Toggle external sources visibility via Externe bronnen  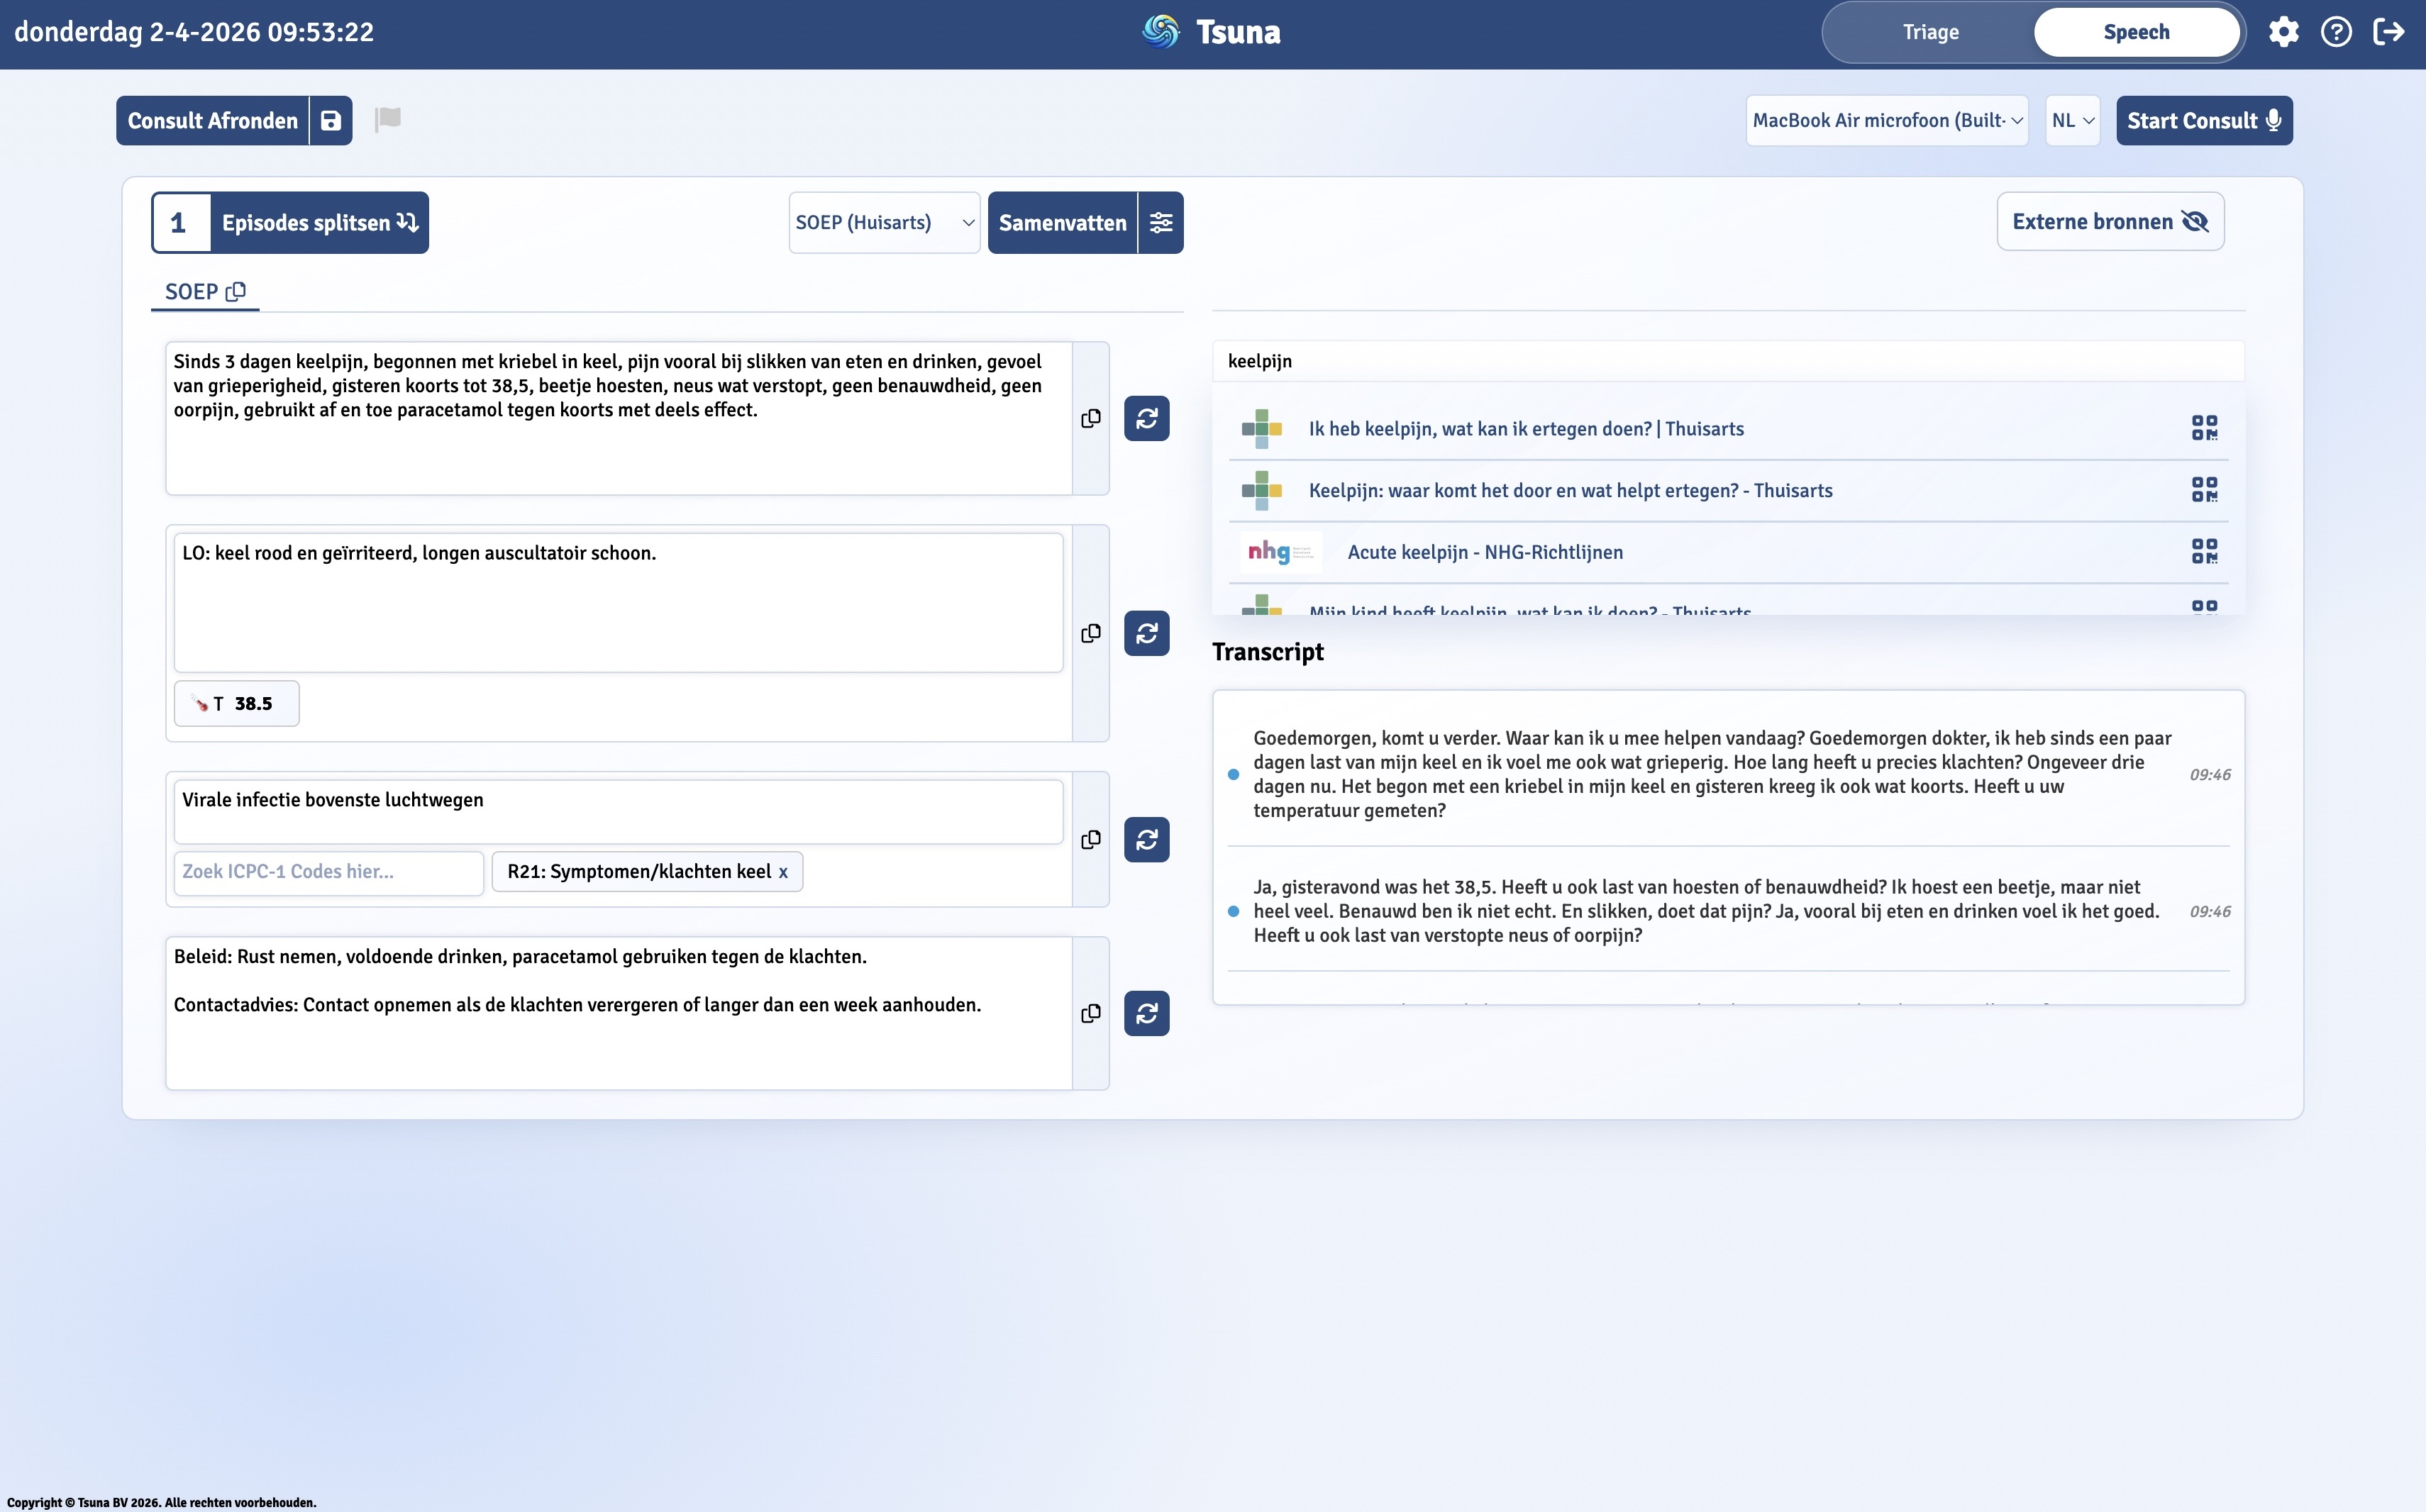pos(2110,221)
